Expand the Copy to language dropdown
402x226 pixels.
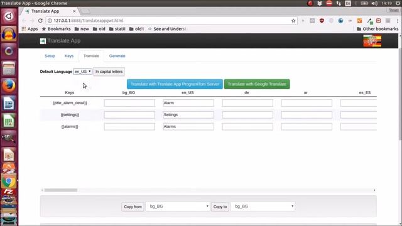[x=263, y=207]
